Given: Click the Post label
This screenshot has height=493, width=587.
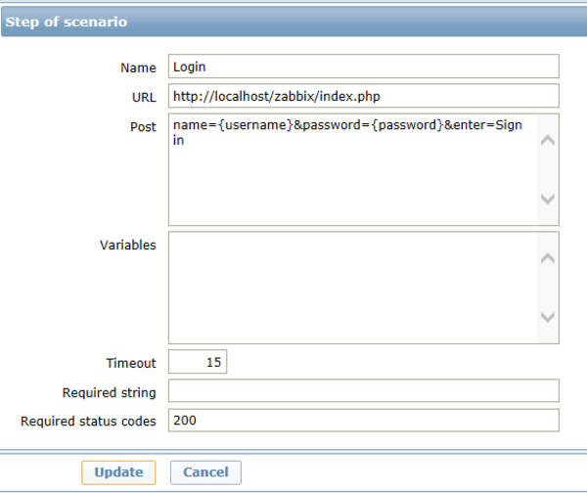Looking at the screenshot, I should pos(142,127).
